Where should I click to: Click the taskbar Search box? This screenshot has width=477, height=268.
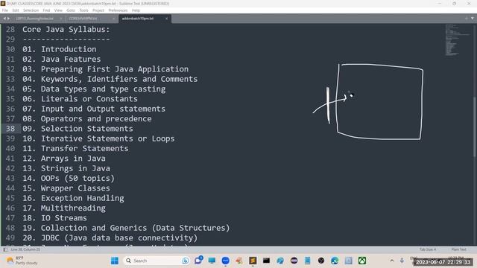click(157, 261)
